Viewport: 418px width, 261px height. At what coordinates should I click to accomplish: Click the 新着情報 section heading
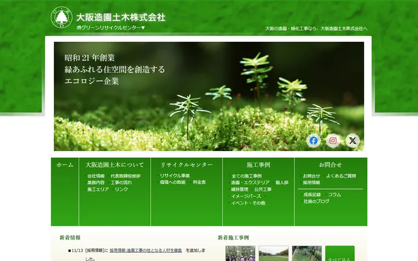[x=70, y=237]
